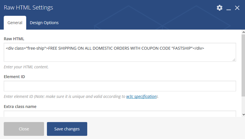Screen dimensions: 245x139
Task: Click the scrollbar down arrow
Action: click(244, 115)
